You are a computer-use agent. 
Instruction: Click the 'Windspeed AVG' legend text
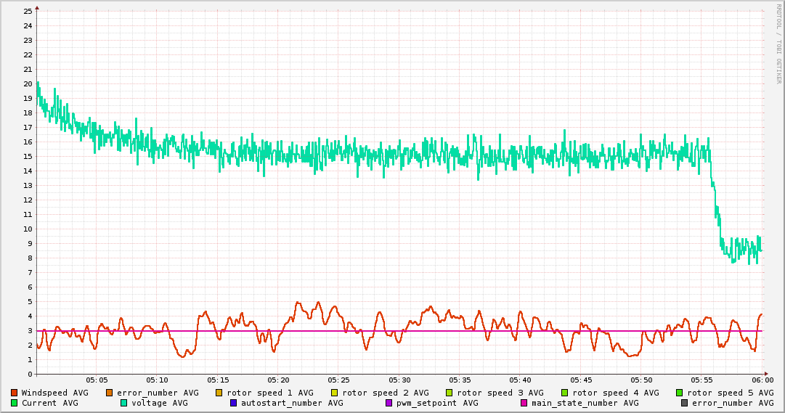[x=54, y=393]
